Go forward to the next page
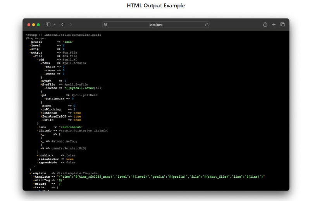 tap(71, 24)
